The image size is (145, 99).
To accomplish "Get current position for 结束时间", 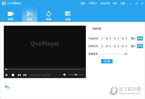I will [x=140, y=46].
